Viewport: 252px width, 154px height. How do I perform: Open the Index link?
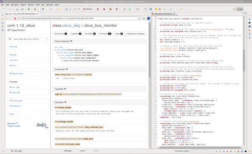tap(12, 114)
